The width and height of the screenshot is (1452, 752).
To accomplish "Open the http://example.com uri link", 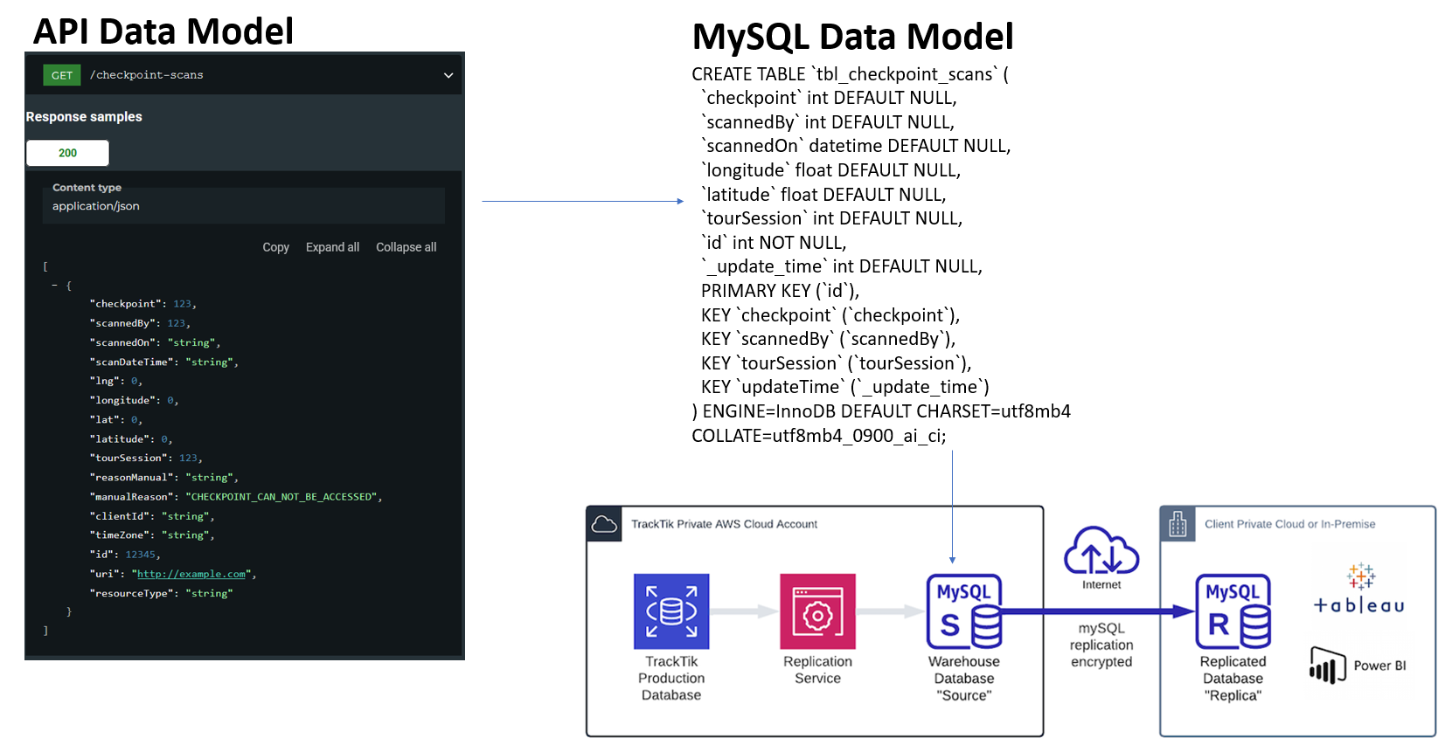I will coord(191,574).
